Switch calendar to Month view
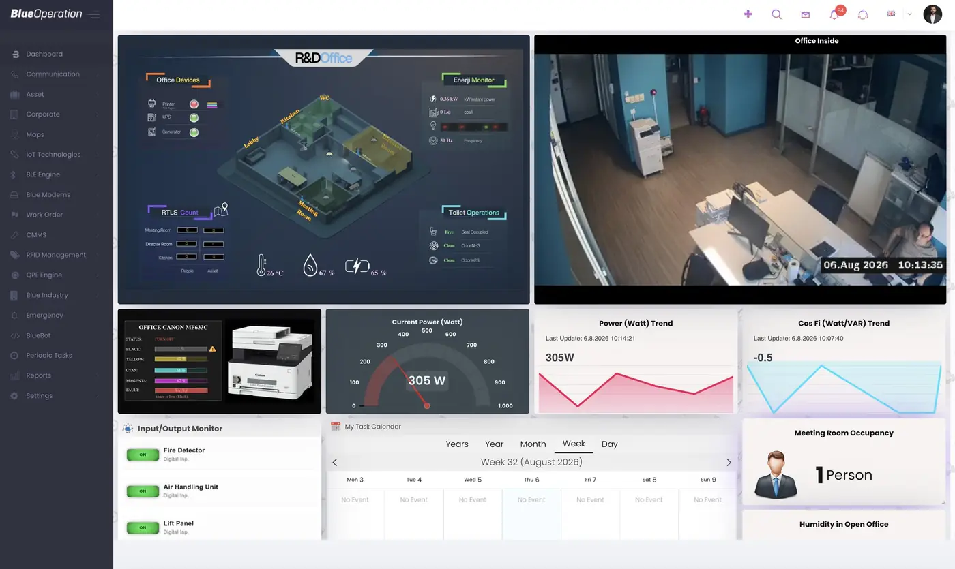 click(533, 444)
